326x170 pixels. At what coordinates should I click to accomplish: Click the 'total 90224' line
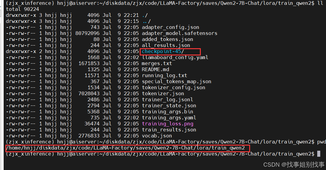pyautogui.click(x=22, y=9)
